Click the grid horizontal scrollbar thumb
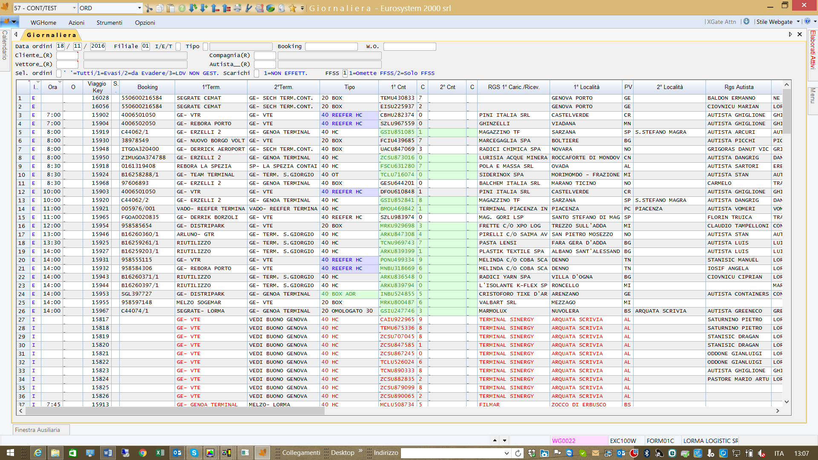This screenshot has width=818, height=460. pyautogui.click(x=175, y=411)
